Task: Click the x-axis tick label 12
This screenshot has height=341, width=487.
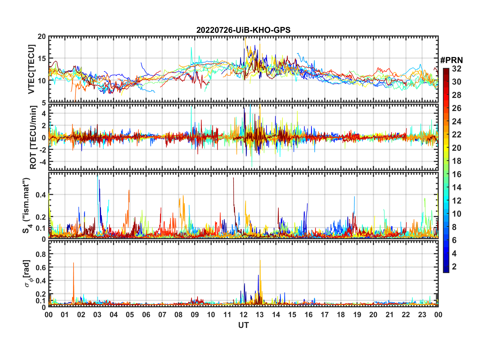Action: click(x=244, y=315)
